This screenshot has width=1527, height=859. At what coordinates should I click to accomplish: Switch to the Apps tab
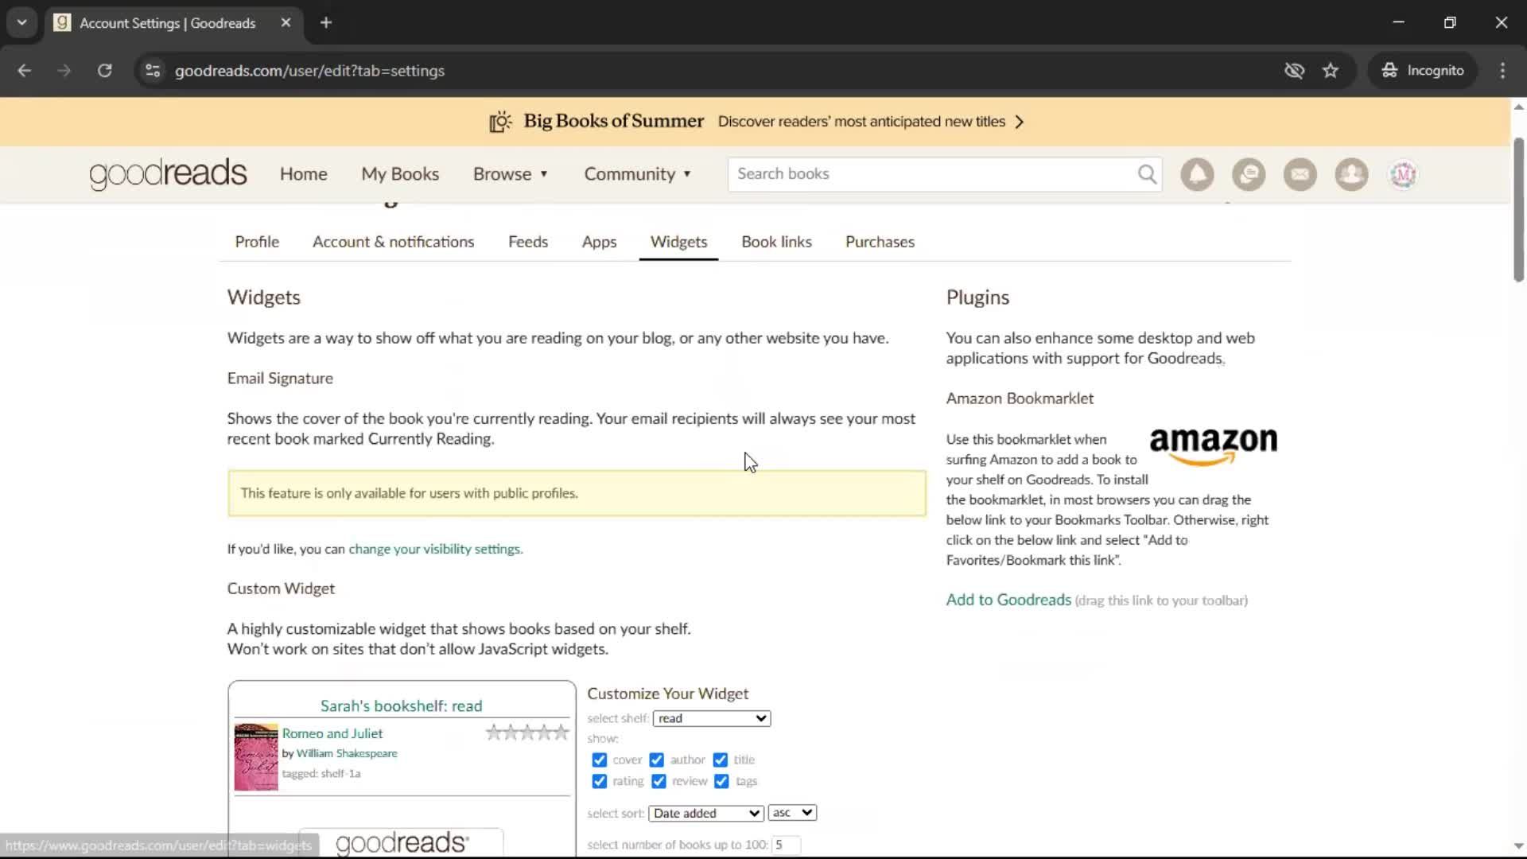pyautogui.click(x=599, y=242)
